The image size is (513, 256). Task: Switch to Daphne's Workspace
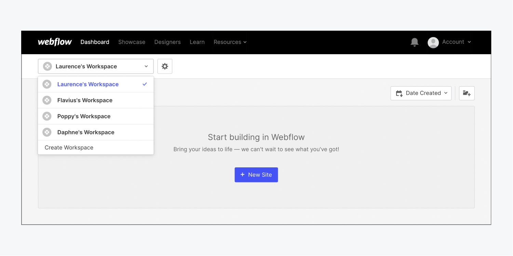(x=96, y=132)
